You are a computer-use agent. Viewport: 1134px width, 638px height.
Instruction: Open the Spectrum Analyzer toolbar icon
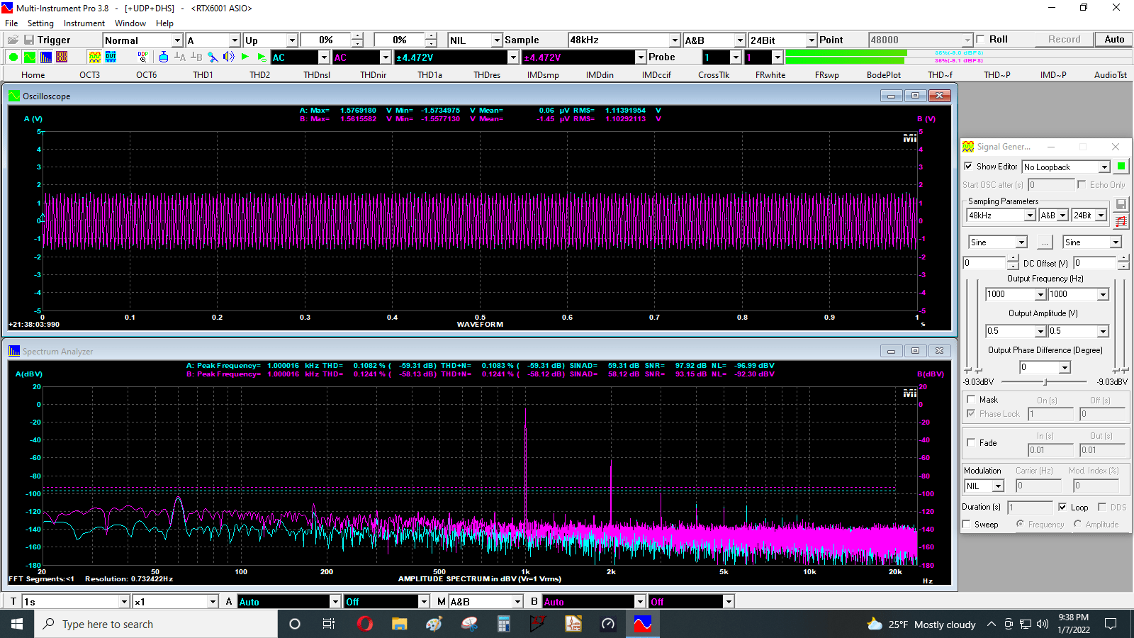[x=46, y=57]
